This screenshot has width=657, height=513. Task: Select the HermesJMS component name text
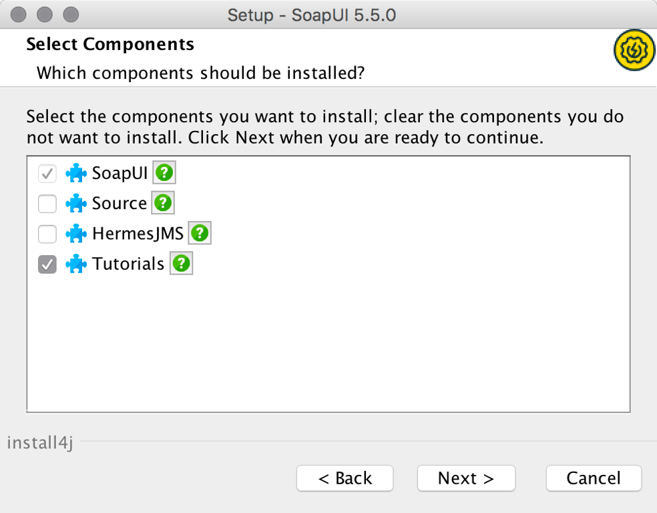coord(137,233)
